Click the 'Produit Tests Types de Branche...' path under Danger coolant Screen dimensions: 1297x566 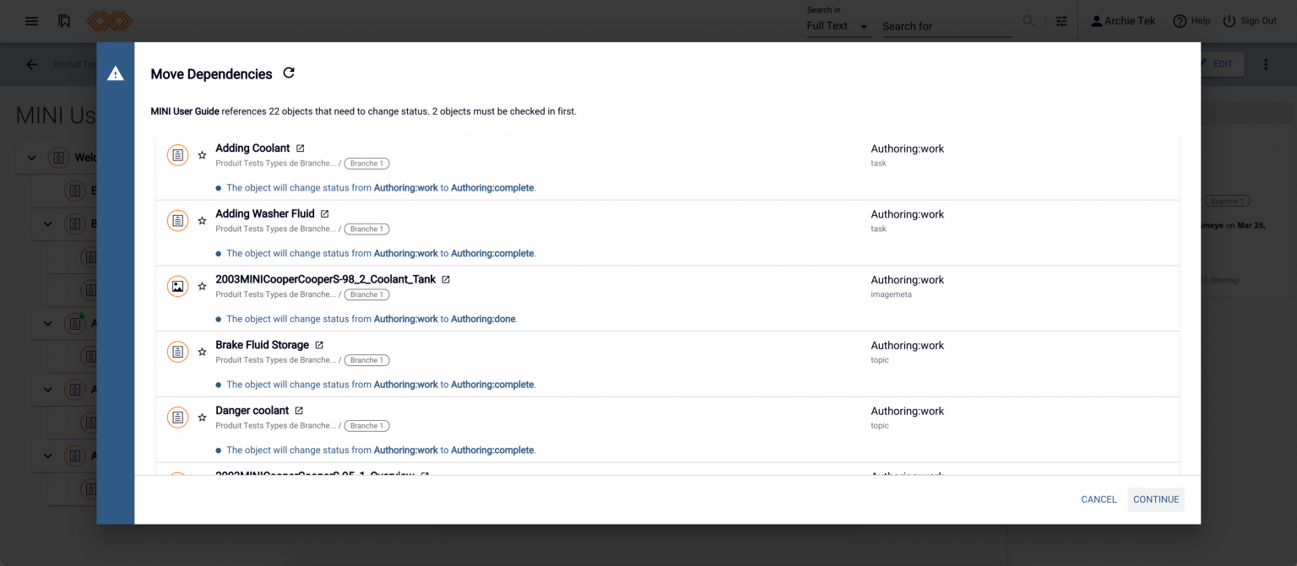tap(275, 426)
